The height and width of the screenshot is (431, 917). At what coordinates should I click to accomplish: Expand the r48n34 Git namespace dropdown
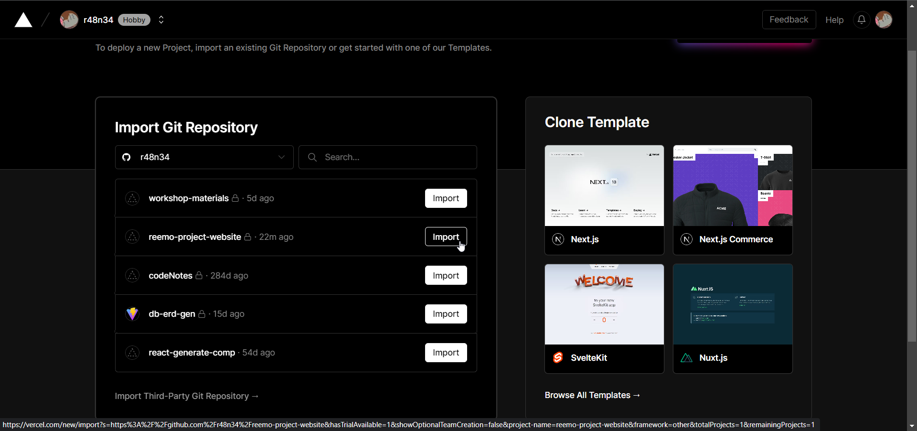(x=204, y=157)
